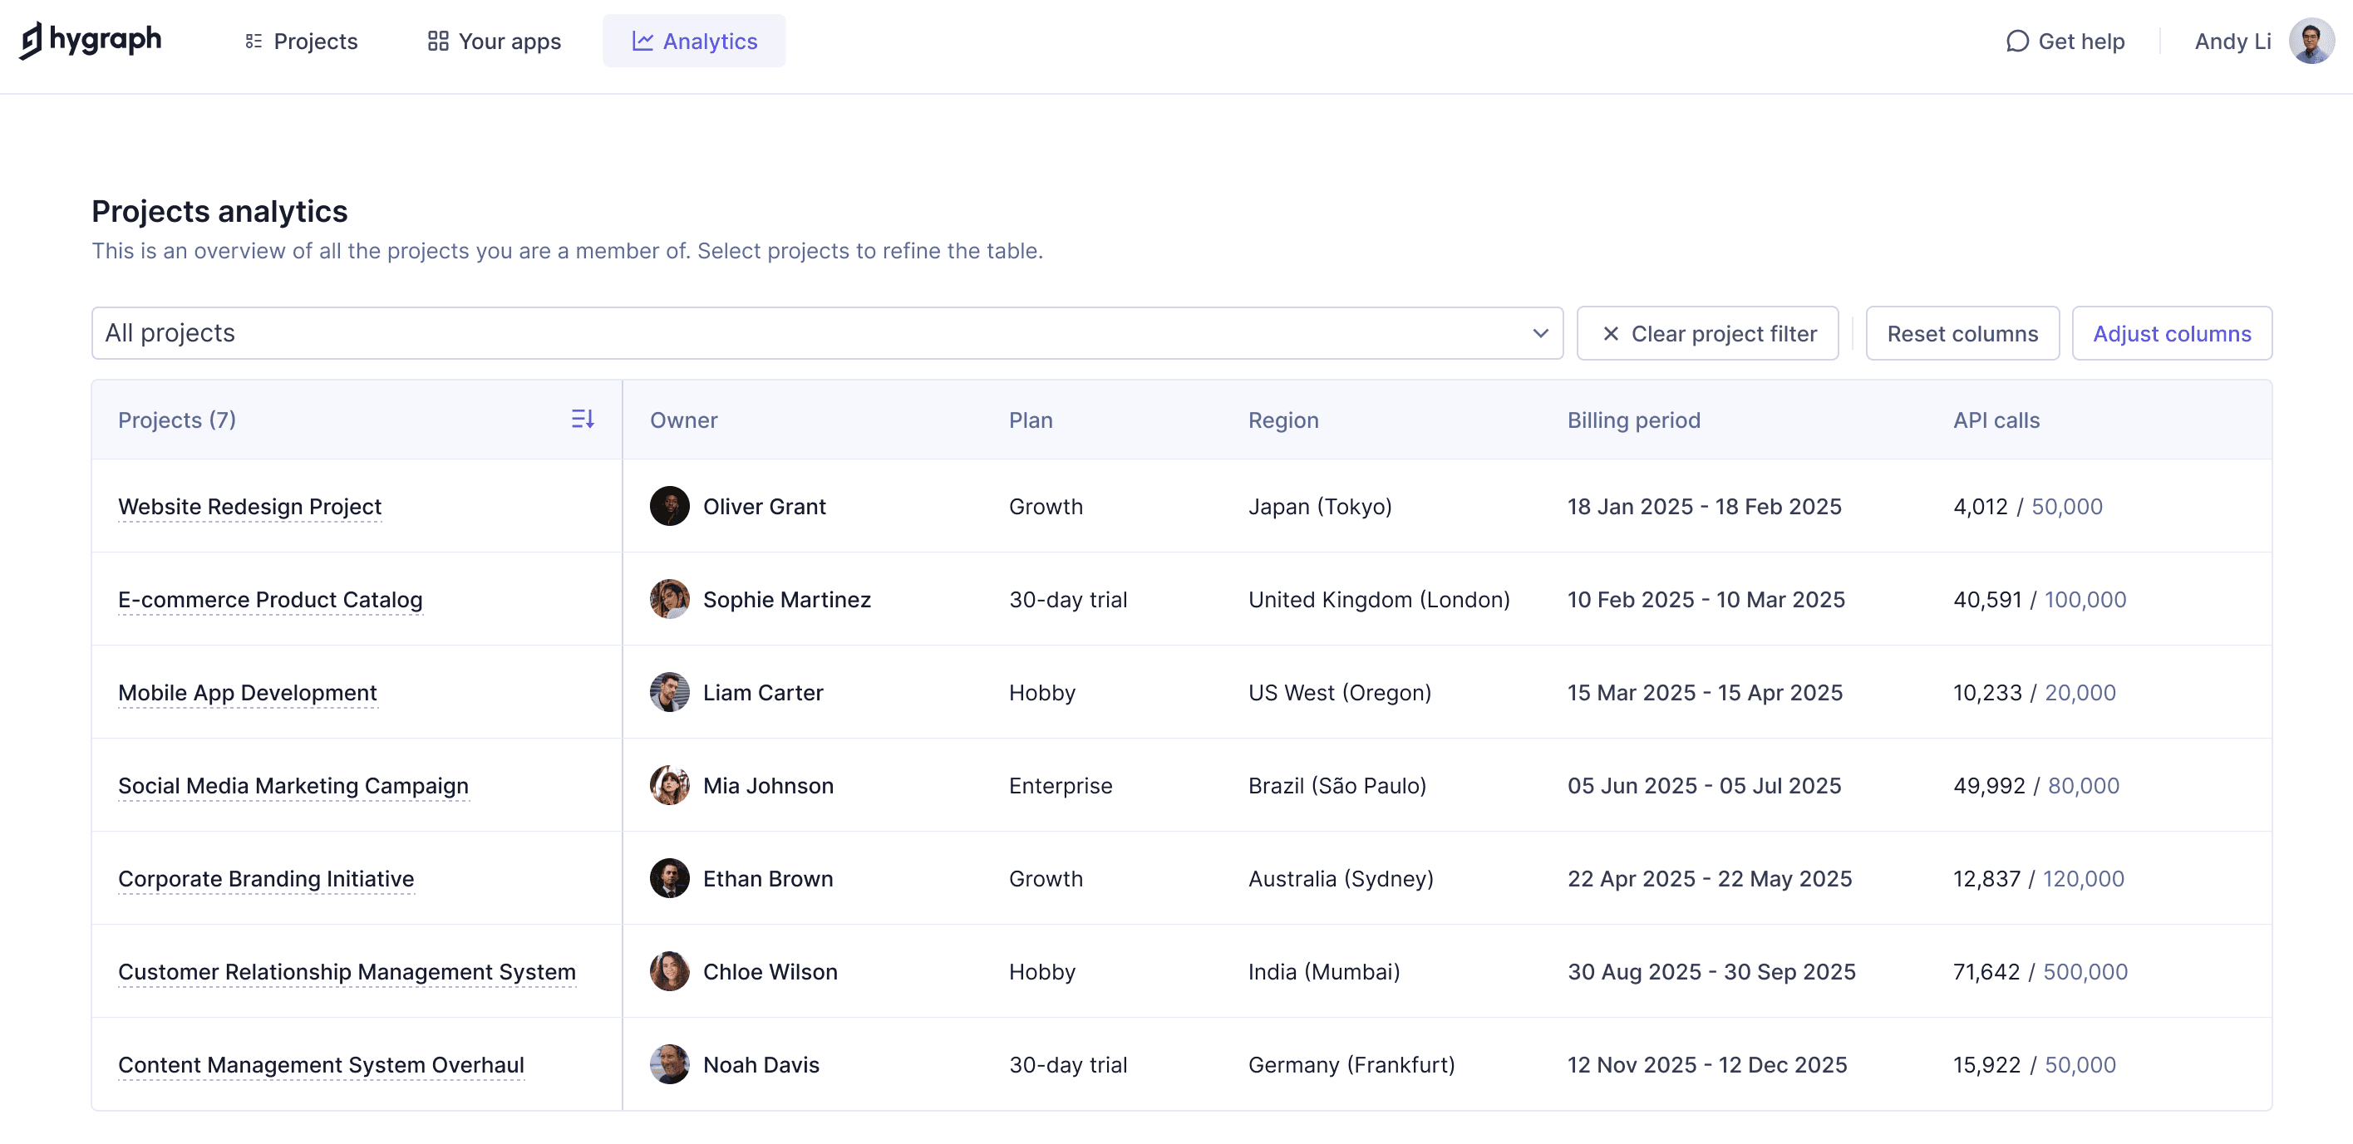The width and height of the screenshot is (2353, 1144).
Task: Open Adjust columns
Action: (2170, 333)
